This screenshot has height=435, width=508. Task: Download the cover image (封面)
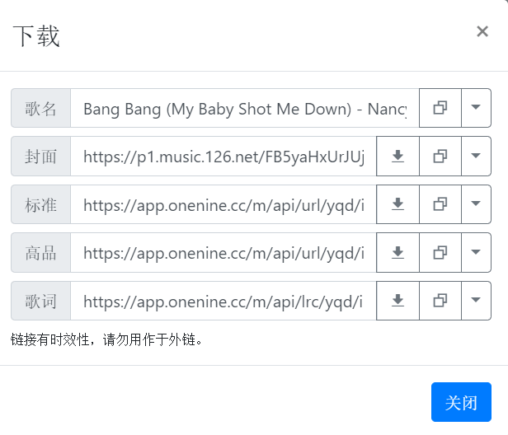[x=397, y=156]
